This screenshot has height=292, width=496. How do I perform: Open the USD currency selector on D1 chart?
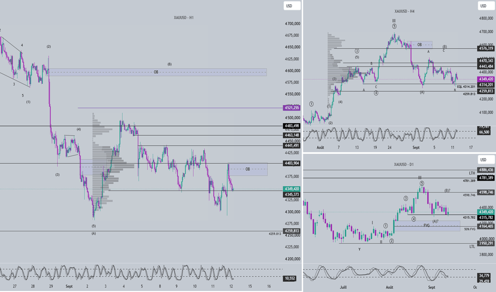(x=485, y=160)
